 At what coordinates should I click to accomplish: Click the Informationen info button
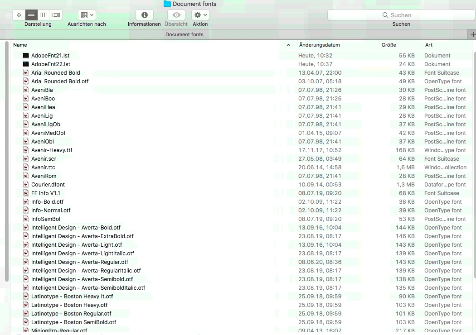145,15
